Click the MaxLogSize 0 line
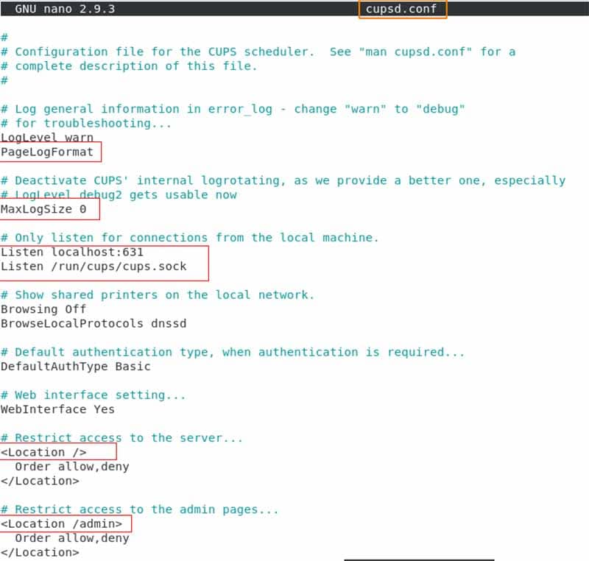 (x=43, y=209)
